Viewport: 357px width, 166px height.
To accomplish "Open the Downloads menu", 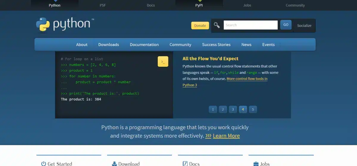I will [109, 45].
